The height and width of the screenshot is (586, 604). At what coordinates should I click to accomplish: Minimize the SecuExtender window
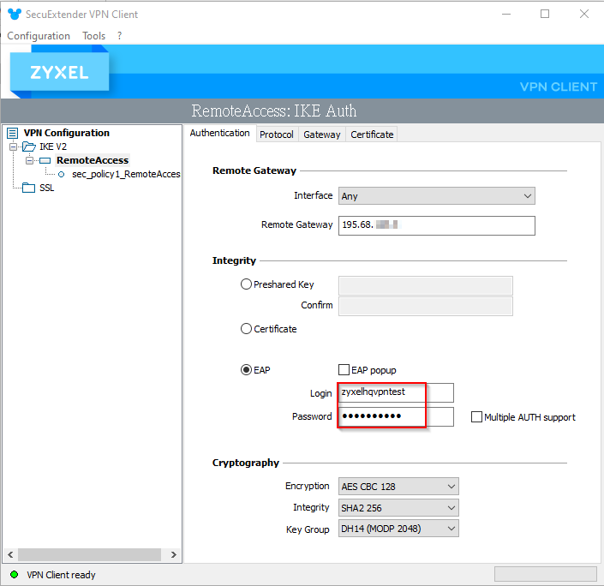(506, 15)
